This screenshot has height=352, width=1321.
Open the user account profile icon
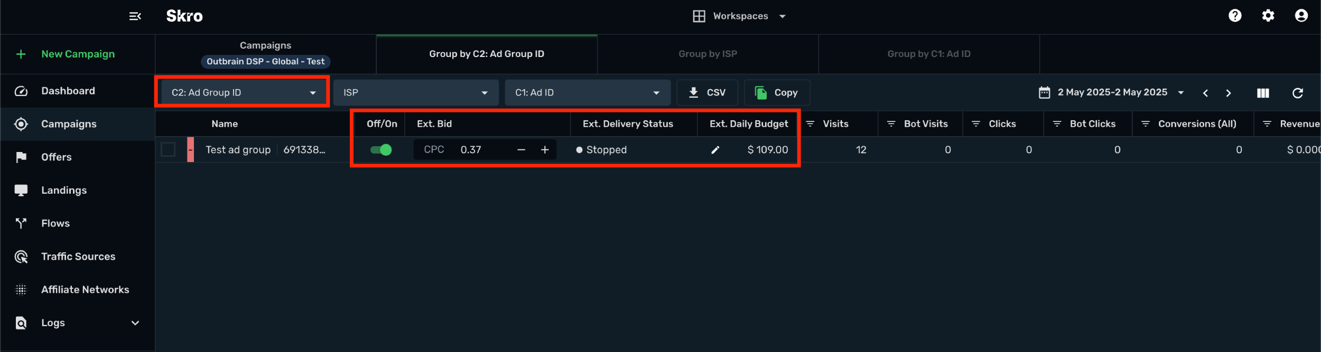(x=1301, y=16)
